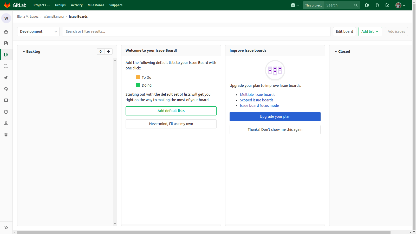Expand the sidebar with double chevron
Viewport: 416px width, 234px height.
coord(6,228)
